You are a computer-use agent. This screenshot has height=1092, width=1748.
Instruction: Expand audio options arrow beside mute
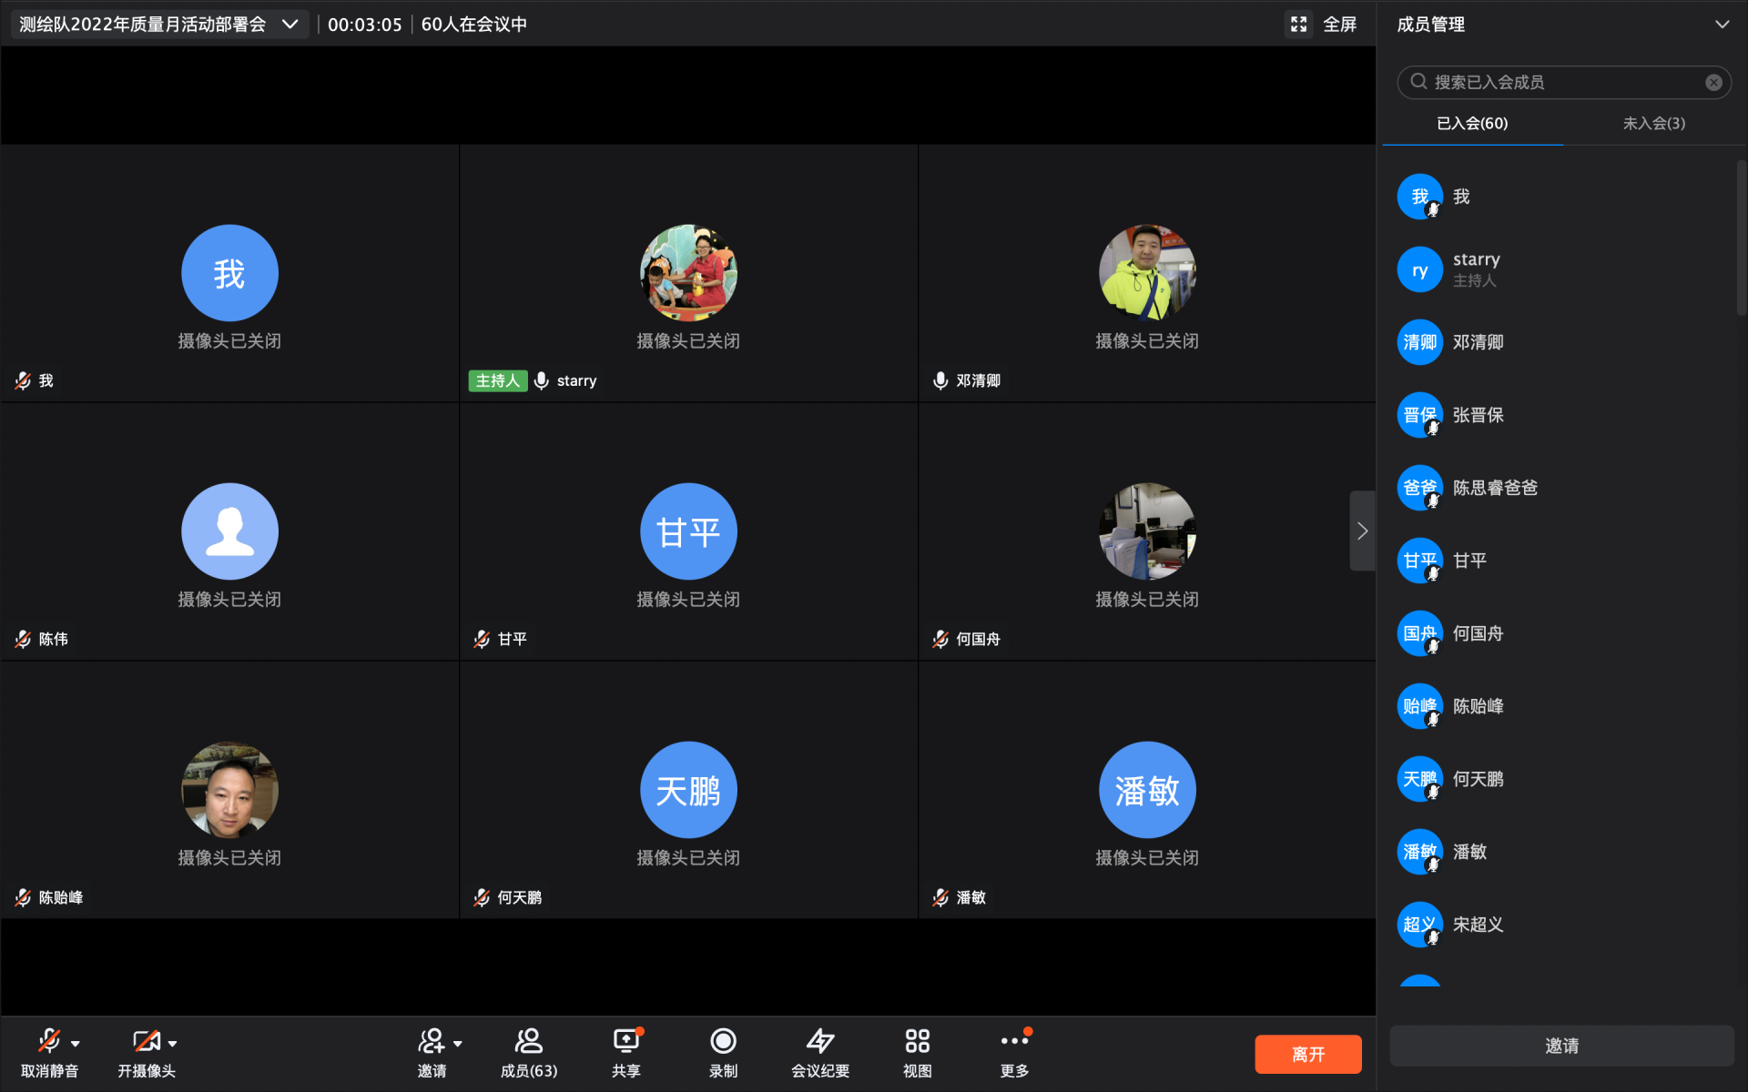[76, 1044]
